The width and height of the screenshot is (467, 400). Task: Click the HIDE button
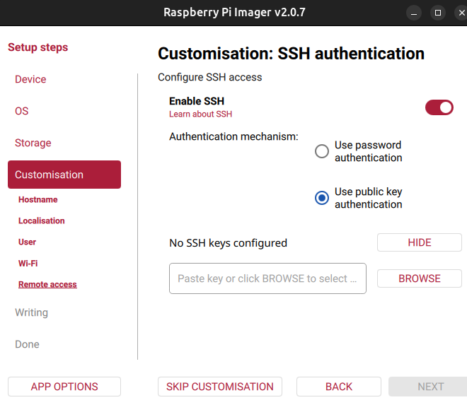[420, 242]
